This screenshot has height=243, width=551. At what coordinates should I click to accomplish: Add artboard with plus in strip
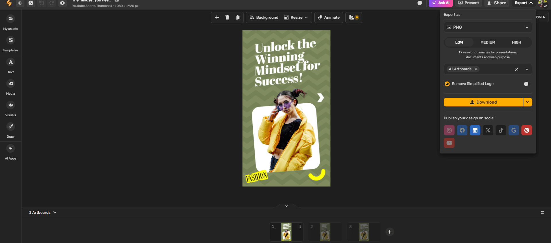390,232
